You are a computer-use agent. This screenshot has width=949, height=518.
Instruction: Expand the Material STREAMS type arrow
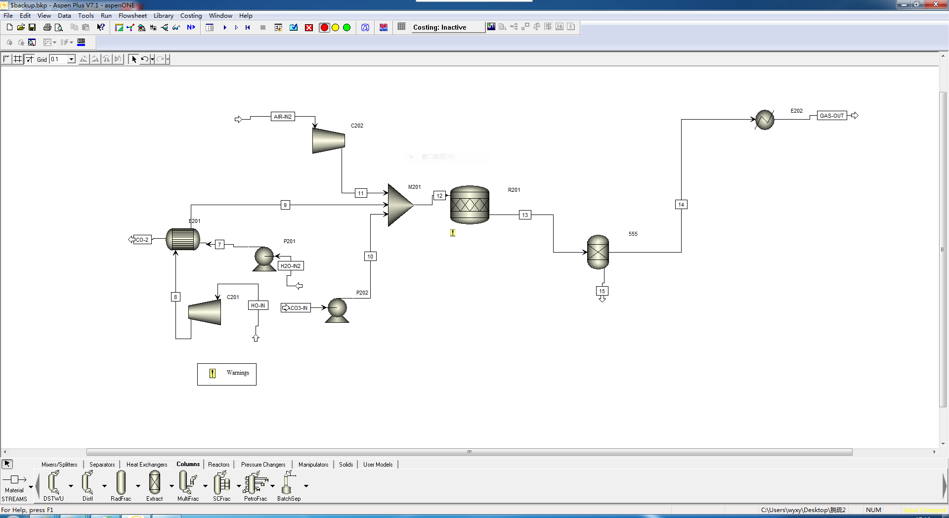pyautogui.click(x=31, y=487)
